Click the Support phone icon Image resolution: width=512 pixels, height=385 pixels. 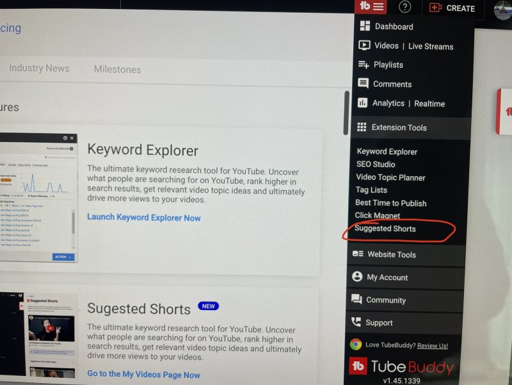pos(356,322)
